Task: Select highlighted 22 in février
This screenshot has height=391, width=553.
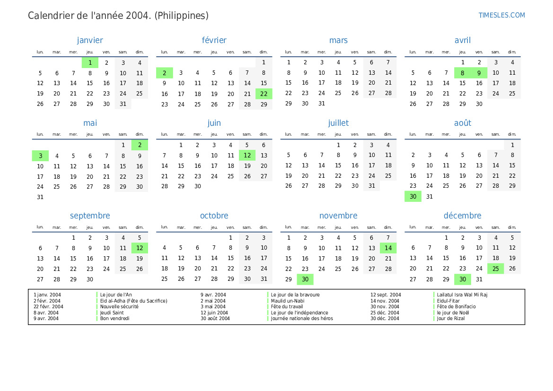Action: tap(263, 94)
